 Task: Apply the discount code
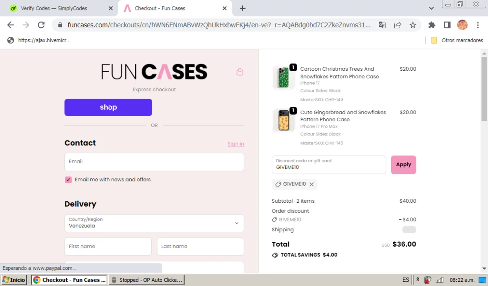coord(403,165)
